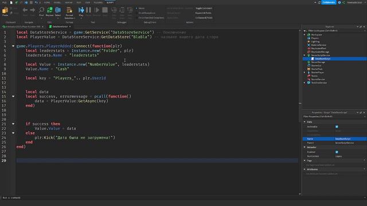Viewport: 367px width, 206px height.
Task: Collapse the ServerScriptService tree node
Action: coord(304,56)
